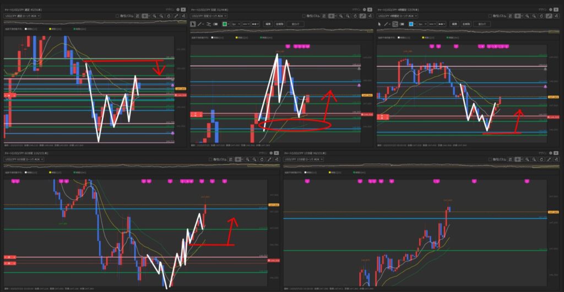Refresh the weekly chart

point(169,16)
